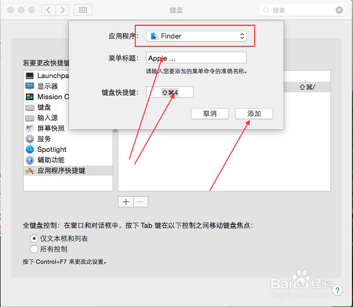Click the 输入源 label text
The width and height of the screenshot is (353, 307).
point(47,118)
